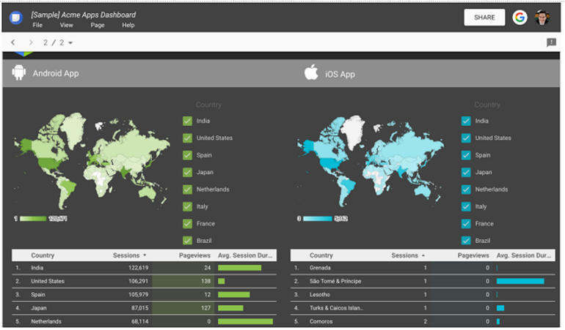This screenshot has height=330, width=565.
Task: Click the Data Studio logo icon
Action: tap(16, 18)
